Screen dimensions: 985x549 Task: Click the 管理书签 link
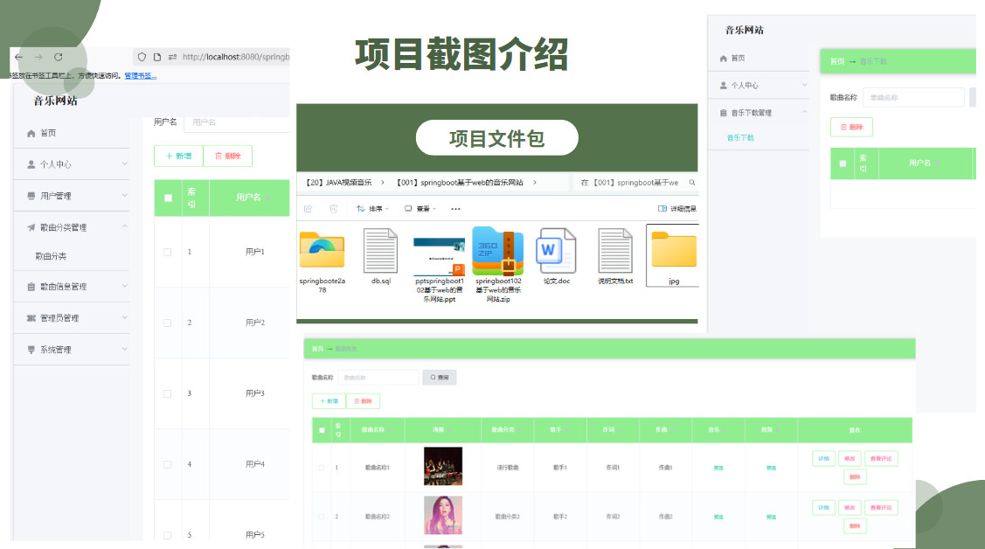(140, 76)
